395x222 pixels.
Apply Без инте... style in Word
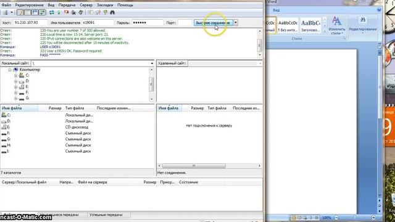point(288,25)
